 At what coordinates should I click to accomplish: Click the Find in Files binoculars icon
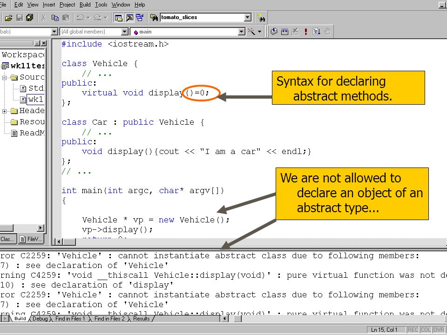pyautogui.click(x=154, y=18)
